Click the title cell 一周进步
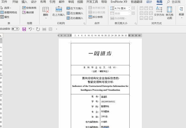Screen dimensions: 186x128 [x=100, y=53]
